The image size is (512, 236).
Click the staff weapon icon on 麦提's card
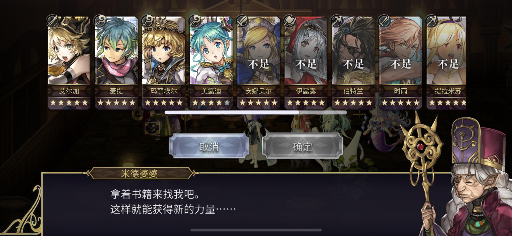[100, 21]
